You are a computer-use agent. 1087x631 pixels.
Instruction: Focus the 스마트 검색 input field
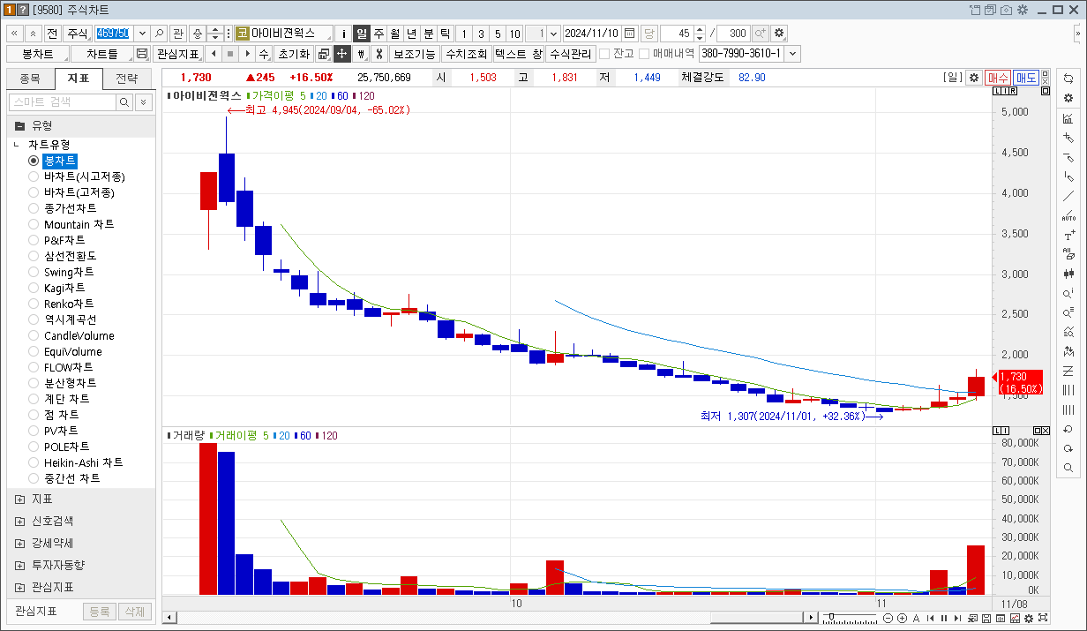pos(63,102)
